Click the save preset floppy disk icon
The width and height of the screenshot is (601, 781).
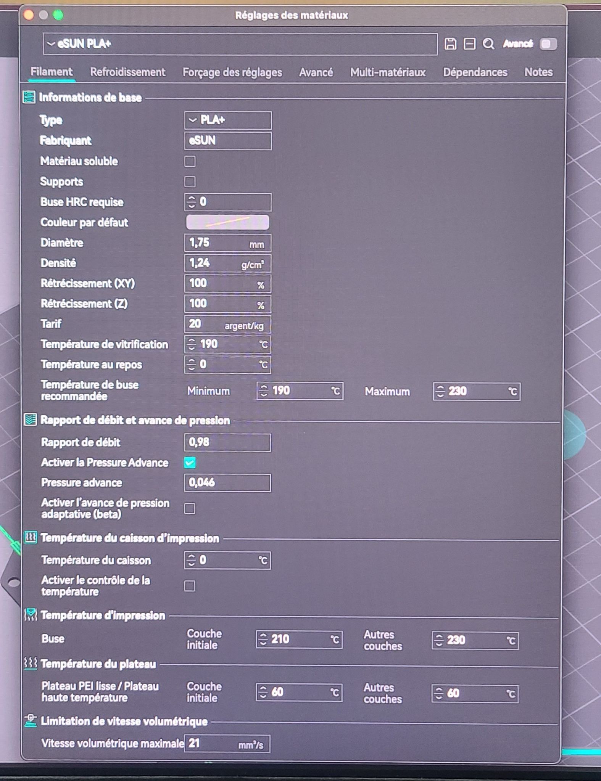[450, 44]
